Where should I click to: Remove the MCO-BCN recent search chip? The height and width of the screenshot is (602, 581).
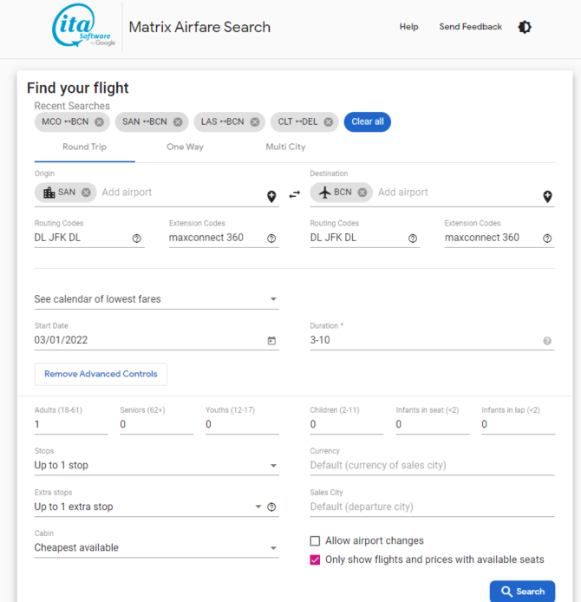(x=100, y=121)
